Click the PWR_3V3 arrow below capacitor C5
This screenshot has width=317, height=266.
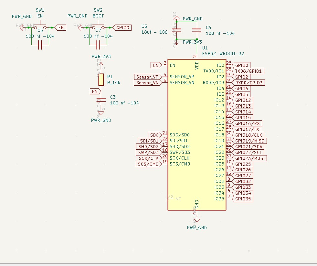(x=176, y=43)
